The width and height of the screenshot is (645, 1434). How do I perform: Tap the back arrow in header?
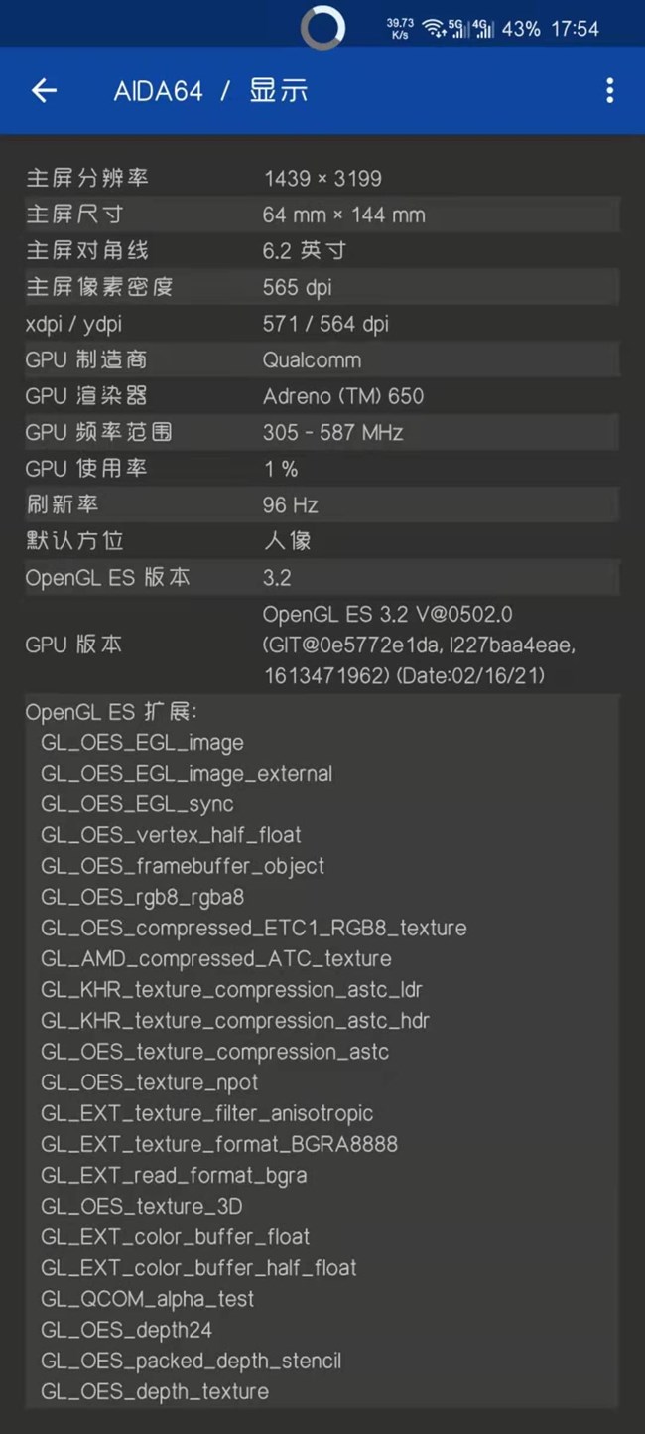pyautogui.click(x=44, y=91)
